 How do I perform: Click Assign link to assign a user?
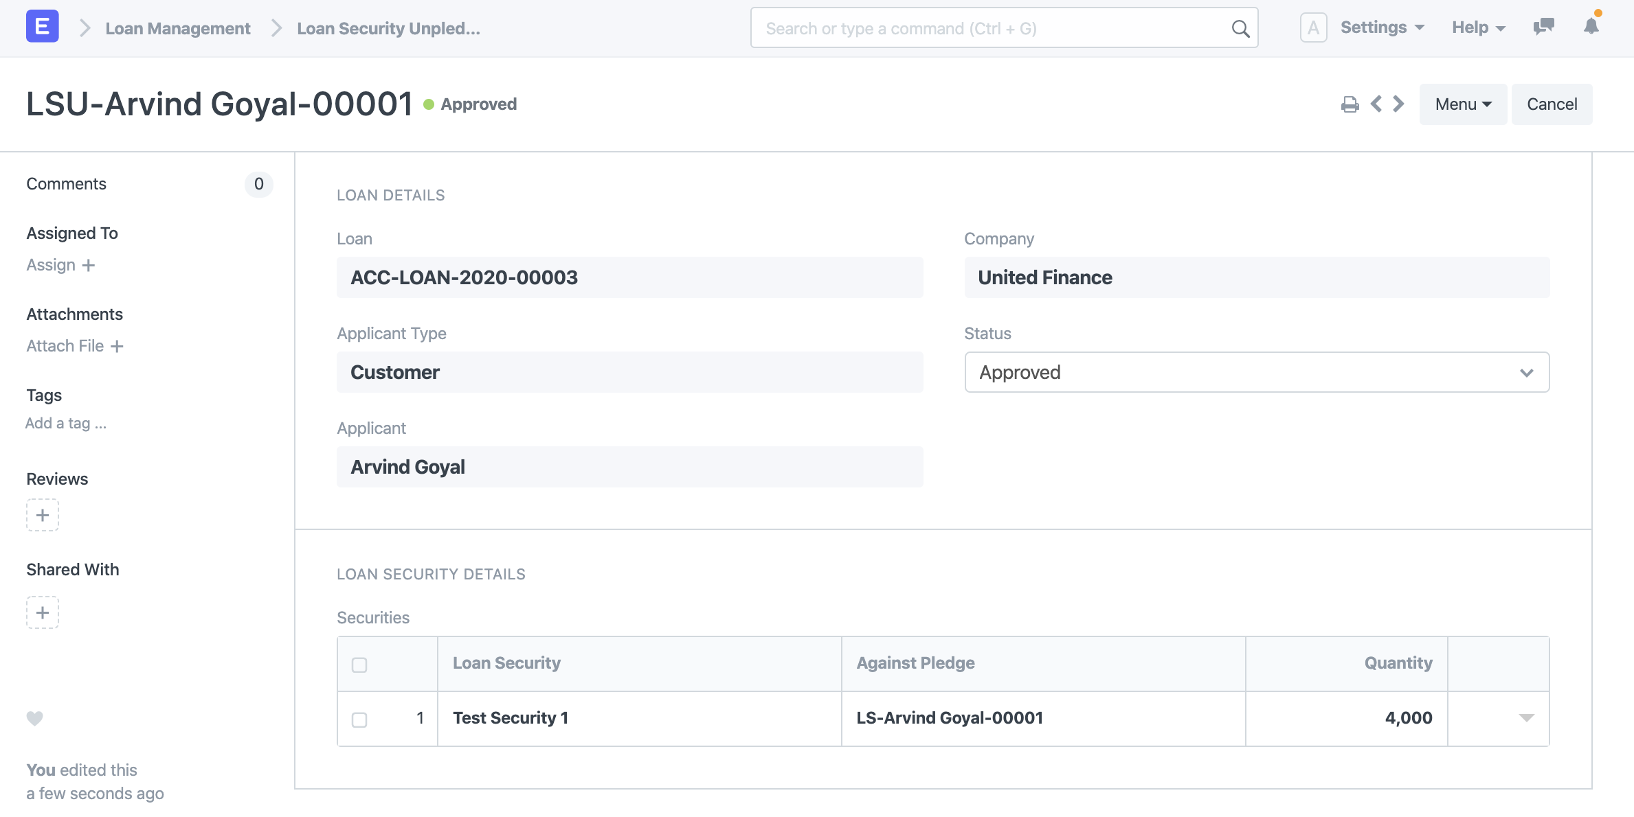click(x=60, y=264)
